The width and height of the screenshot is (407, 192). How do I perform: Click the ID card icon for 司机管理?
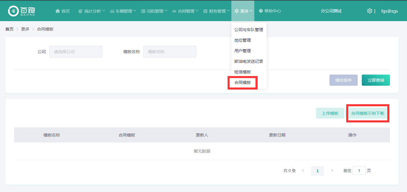(x=143, y=11)
